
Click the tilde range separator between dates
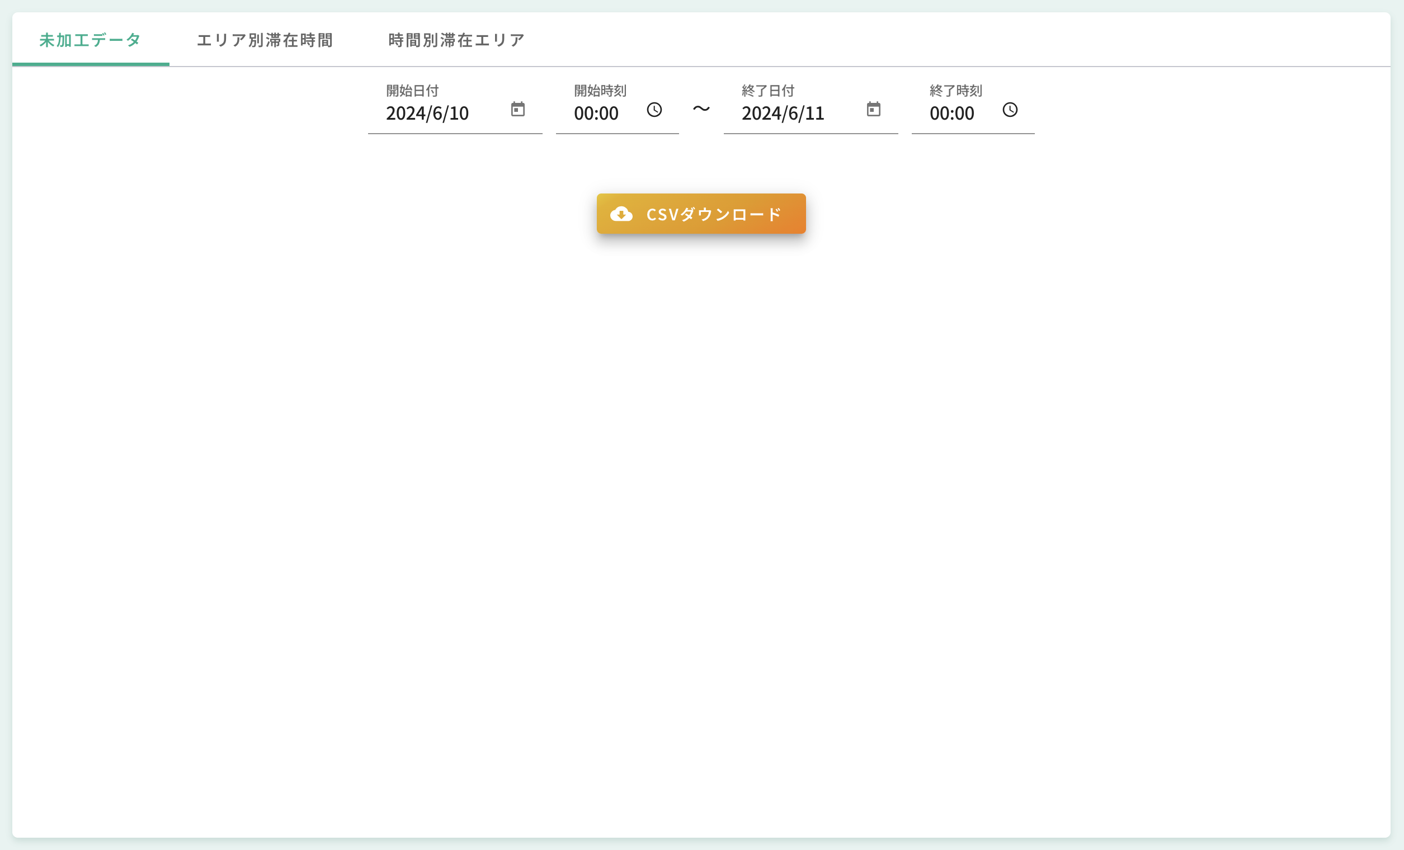pos(701,108)
